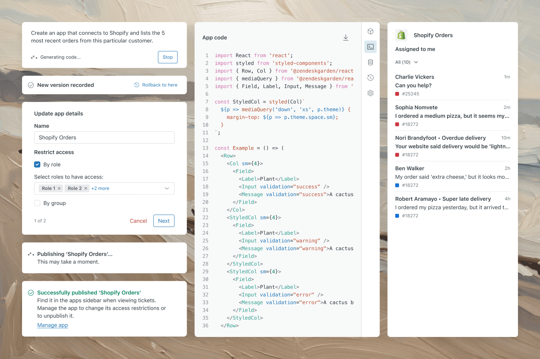Click the Can you help? subject

[x=413, y=85]
